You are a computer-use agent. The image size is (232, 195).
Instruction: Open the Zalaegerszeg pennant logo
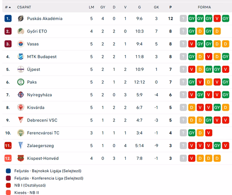click(21, 145)
